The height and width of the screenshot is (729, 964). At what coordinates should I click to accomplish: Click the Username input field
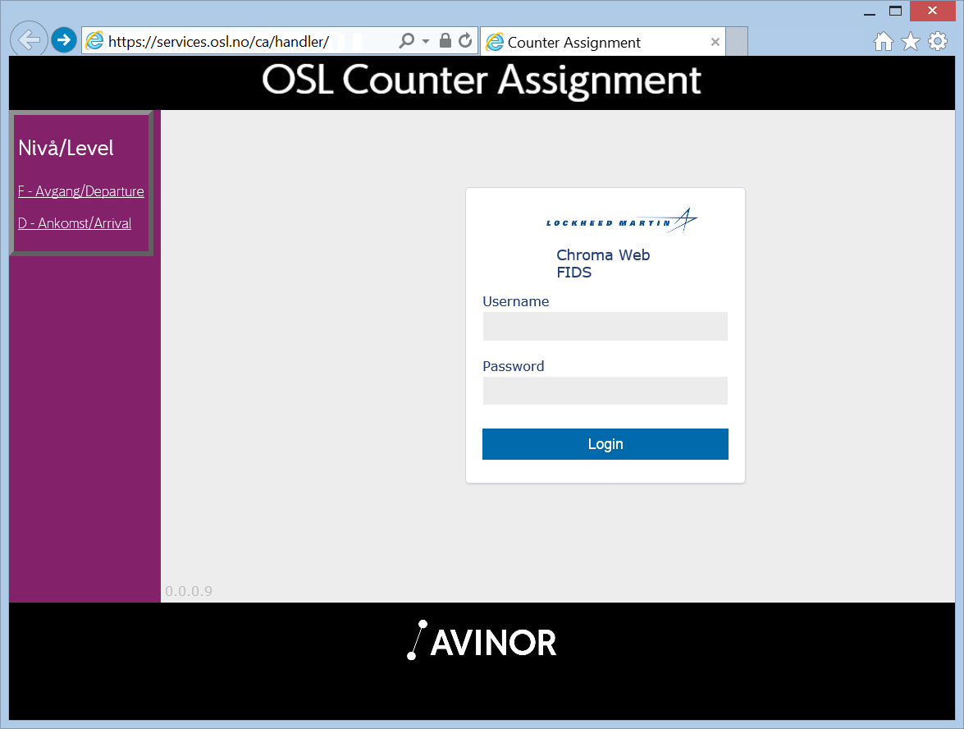click(x=605, y=326)
